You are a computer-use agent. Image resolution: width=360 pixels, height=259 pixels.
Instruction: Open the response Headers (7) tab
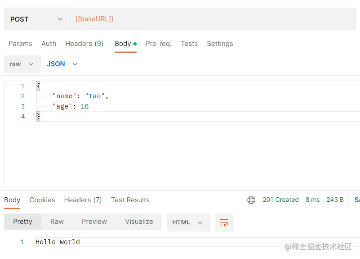[x=83, y=200]
